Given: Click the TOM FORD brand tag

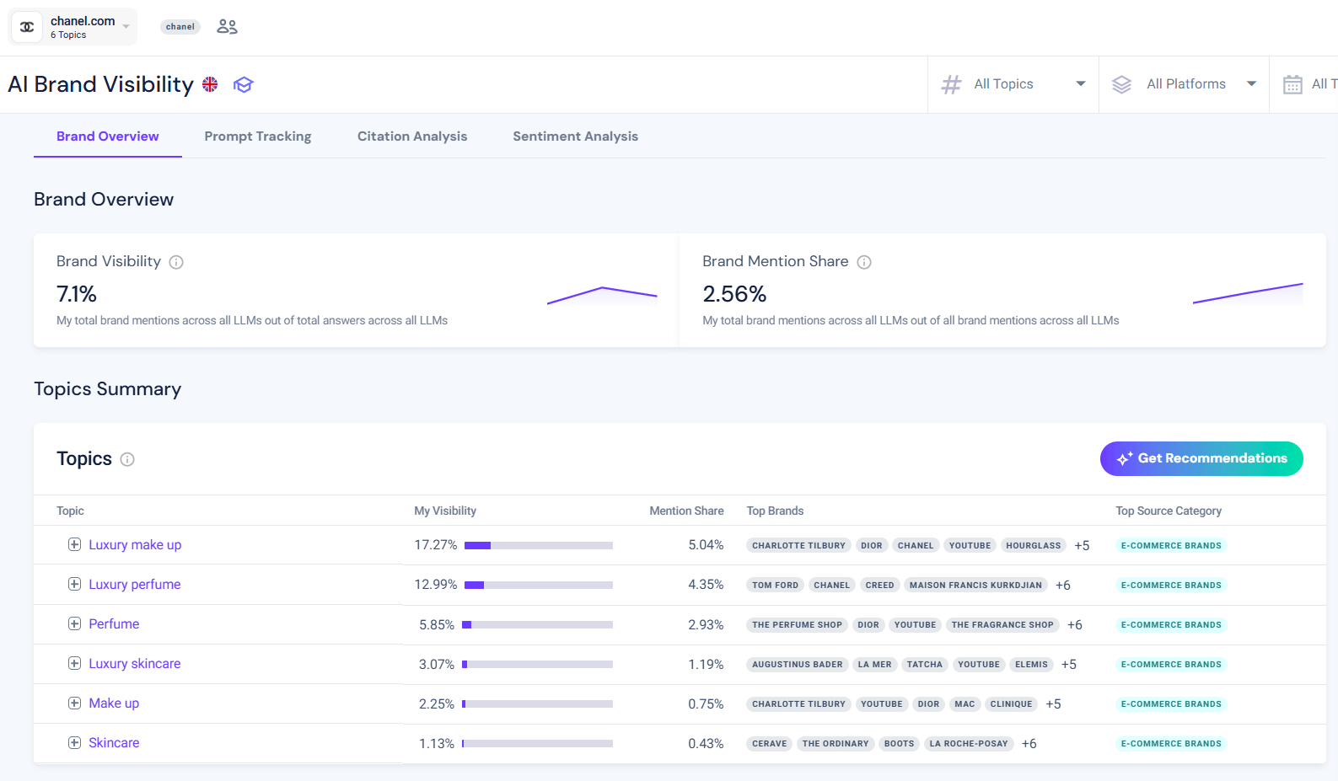Looking at the screenshot, I should [x=775, y=586].
